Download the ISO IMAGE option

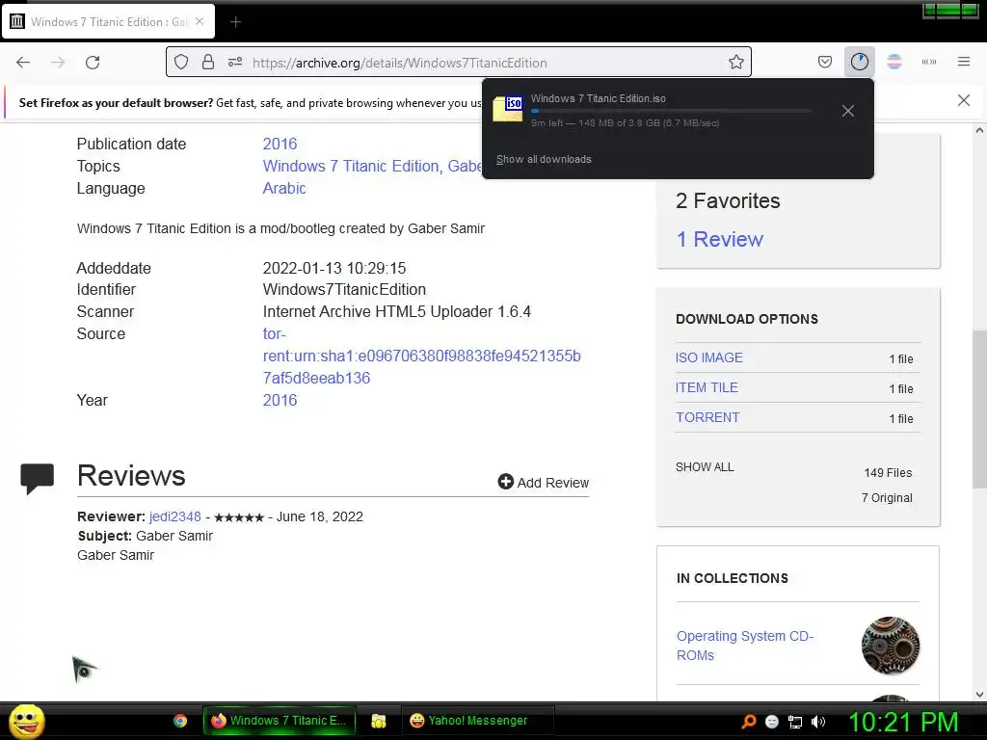708,357
